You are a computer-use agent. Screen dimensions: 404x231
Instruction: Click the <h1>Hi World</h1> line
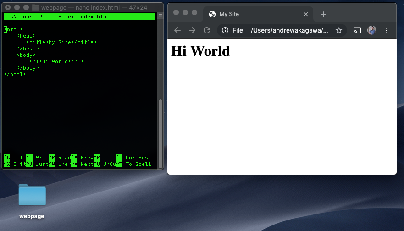[x=57, y=61]
